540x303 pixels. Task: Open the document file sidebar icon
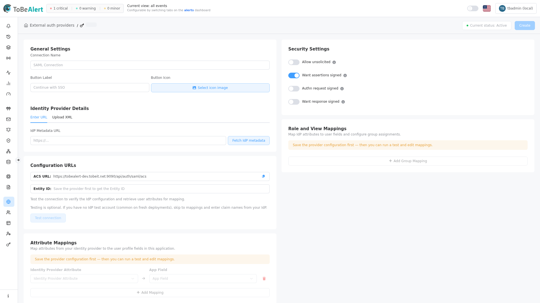pos(8,187)
